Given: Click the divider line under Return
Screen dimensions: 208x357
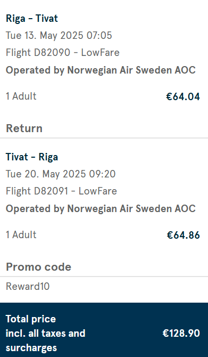Looking at the screenshot, I should [x=104, y=138].
